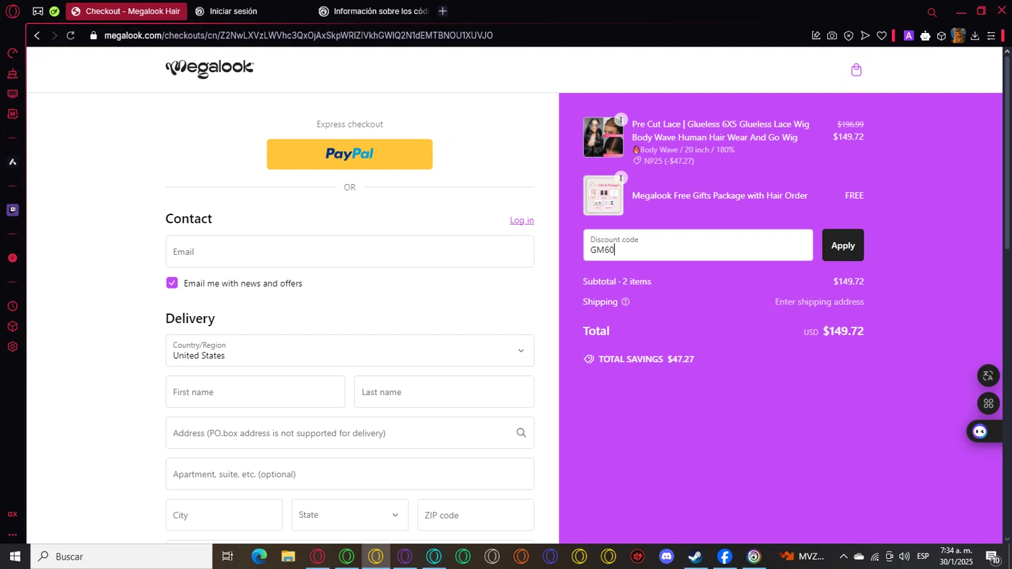Click the robot extension icon
This screenshot has width=1012, height=569.
coord(926,36)
